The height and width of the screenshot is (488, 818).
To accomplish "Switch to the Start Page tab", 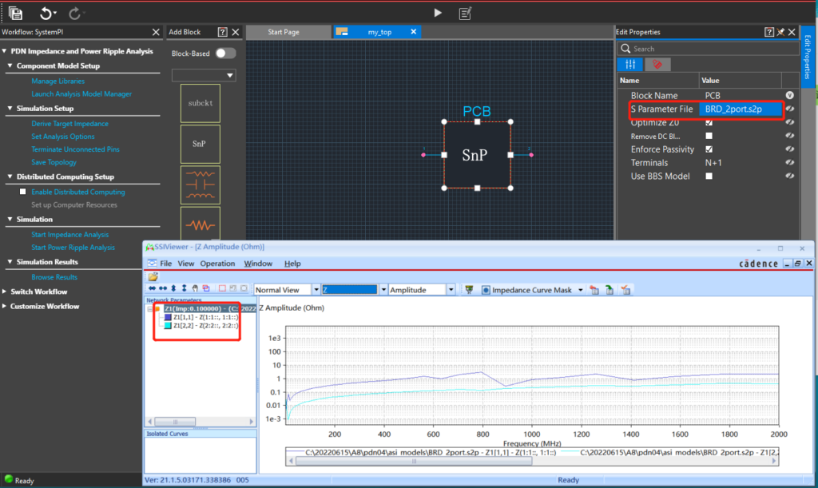I will pos(283,32).
